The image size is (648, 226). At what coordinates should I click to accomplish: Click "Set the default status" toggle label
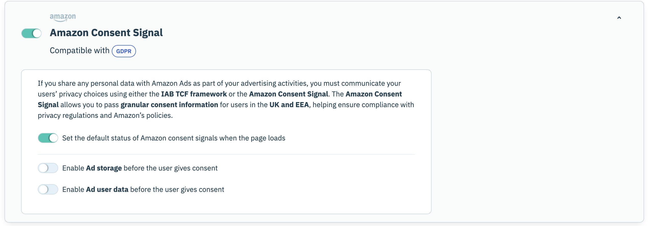[x=173, y=138]
